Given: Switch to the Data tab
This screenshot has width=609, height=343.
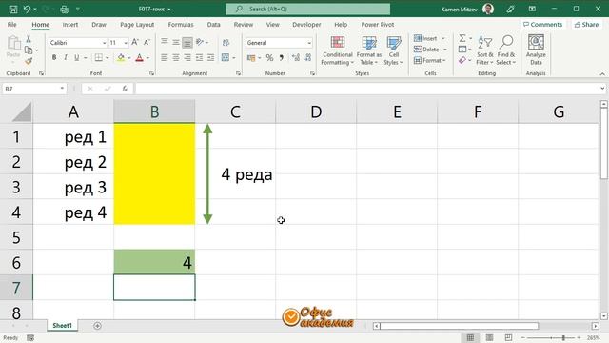Looking at the screenshot, I should [213, 25].
